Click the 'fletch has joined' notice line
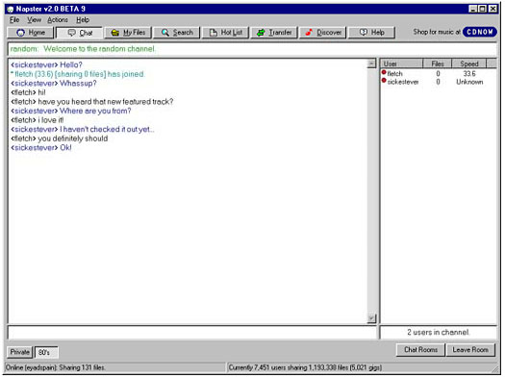The height and width of the screenshot is (378, 505). coord(78,74)
